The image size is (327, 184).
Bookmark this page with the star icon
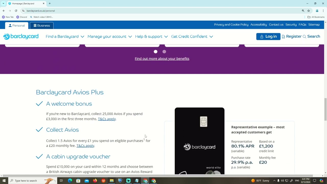click(309, 11)
